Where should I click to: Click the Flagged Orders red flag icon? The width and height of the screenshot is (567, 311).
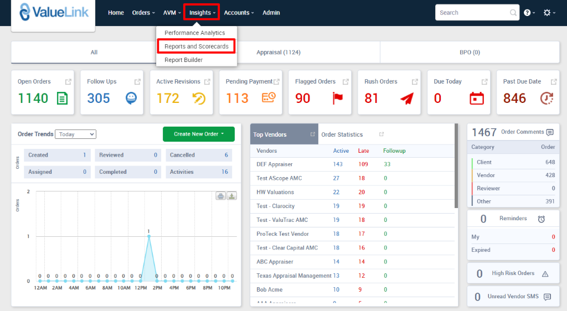click(337, 99)
